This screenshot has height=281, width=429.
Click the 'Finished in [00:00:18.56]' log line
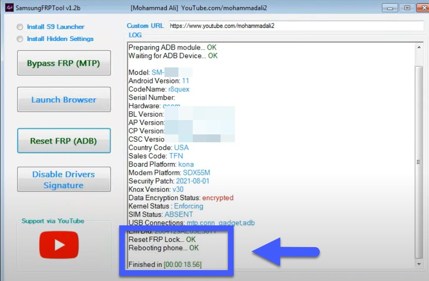165,264
